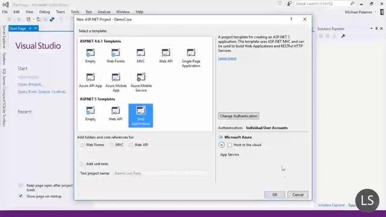Screen dimensions: 386x217
Task: Open the Test menu
Action: point(89,12)
